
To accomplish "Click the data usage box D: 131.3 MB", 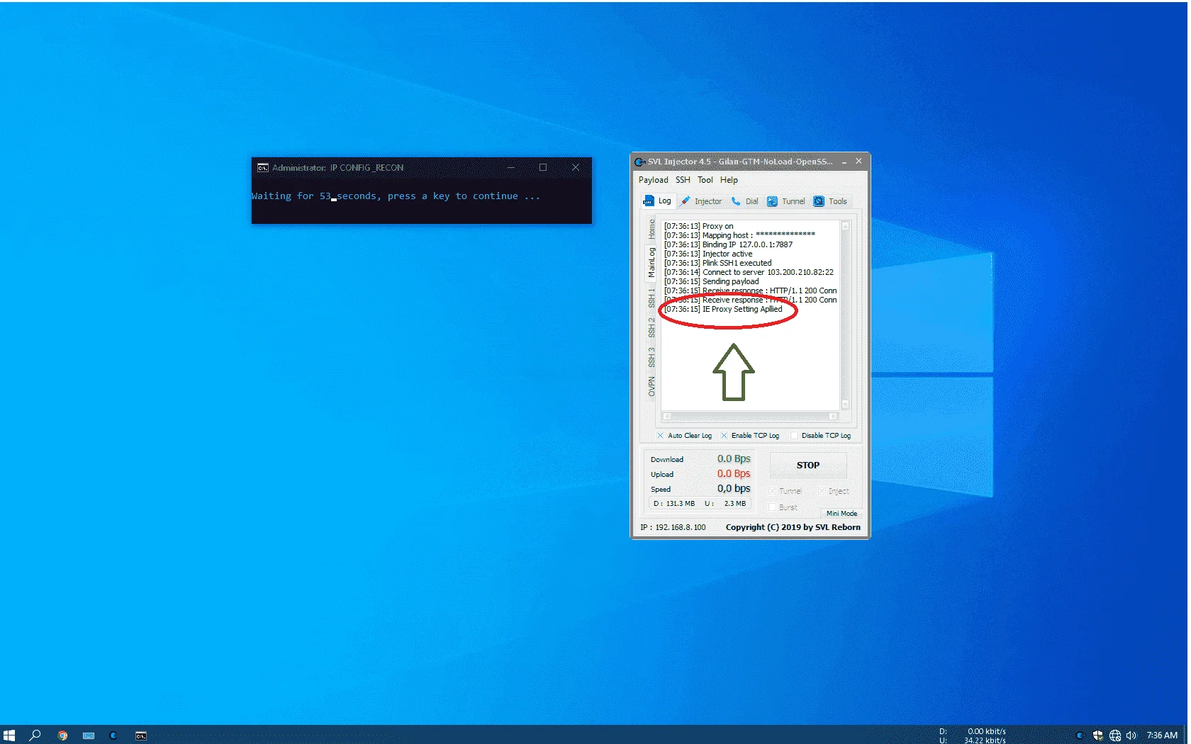I will tap(700, 504).
